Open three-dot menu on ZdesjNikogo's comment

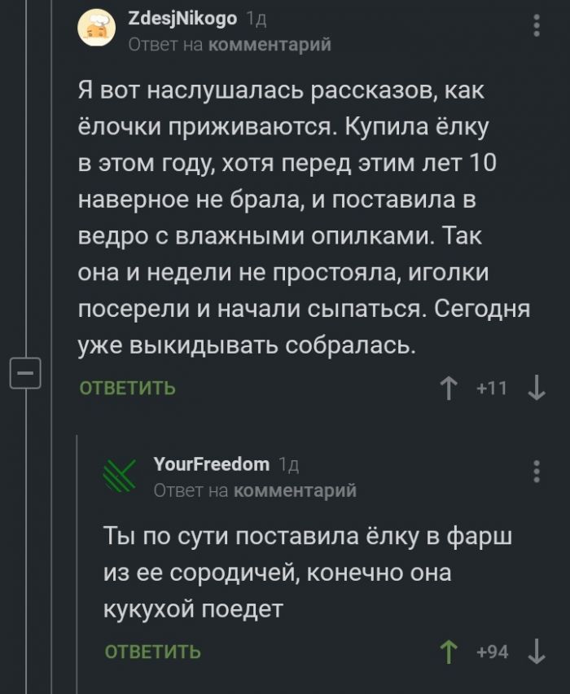coord(537,25)
